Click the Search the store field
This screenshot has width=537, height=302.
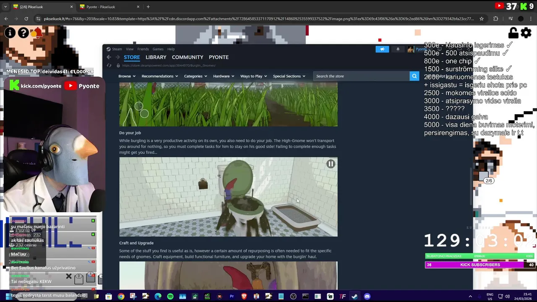click(361, 76)
